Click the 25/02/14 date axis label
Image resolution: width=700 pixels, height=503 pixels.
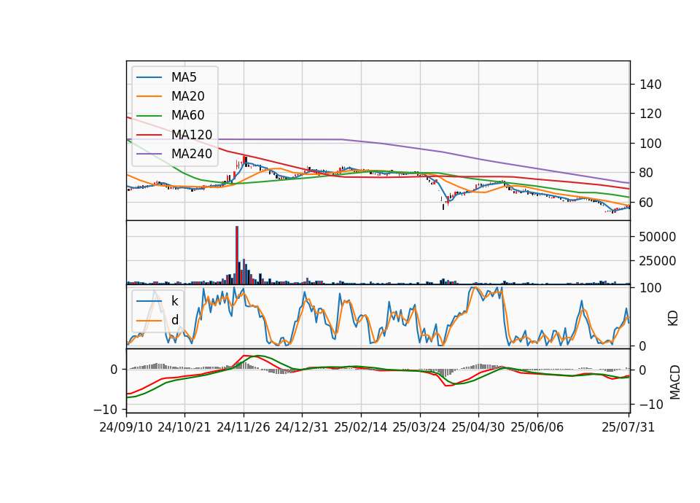(x=361, y=427)
